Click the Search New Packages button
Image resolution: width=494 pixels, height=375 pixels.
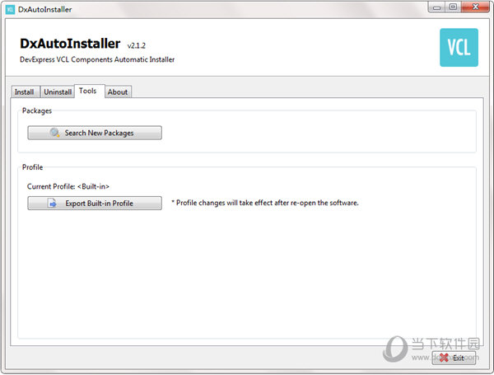95,133
